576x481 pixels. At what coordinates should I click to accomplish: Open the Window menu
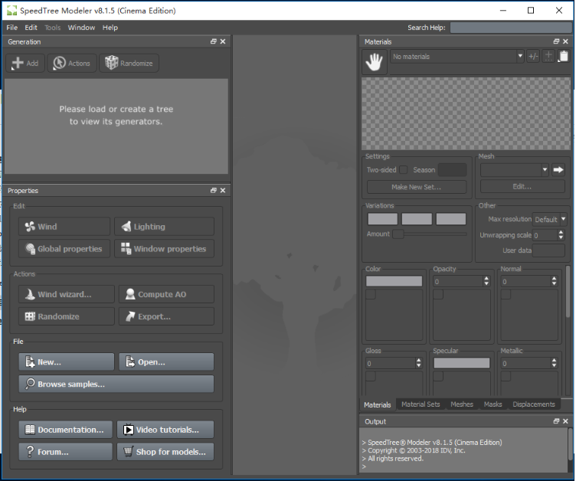pyautogui.click(x=81, y=28)
